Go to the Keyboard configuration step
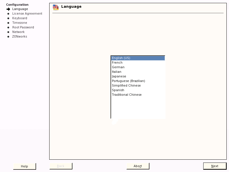229x172 pixels. 20,18
